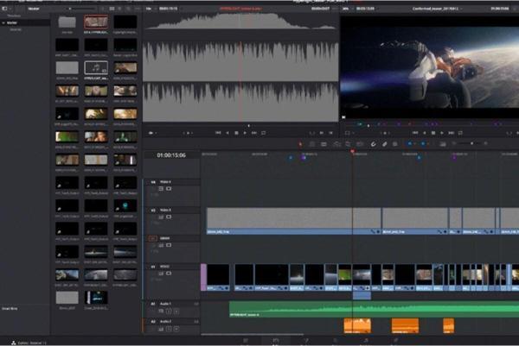Jump to last frame in source viewer
519x346 pixels.
point(253,133)
